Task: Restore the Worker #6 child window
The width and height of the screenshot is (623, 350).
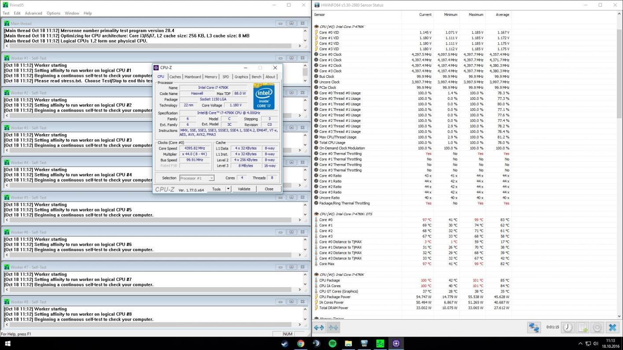Action: (291, 232)
